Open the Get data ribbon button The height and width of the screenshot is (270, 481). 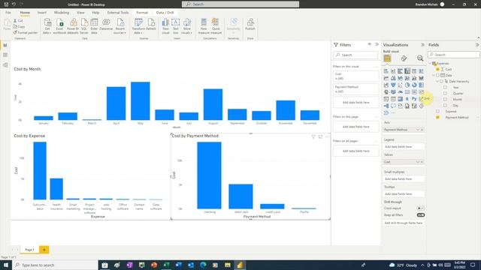point(47,26)
